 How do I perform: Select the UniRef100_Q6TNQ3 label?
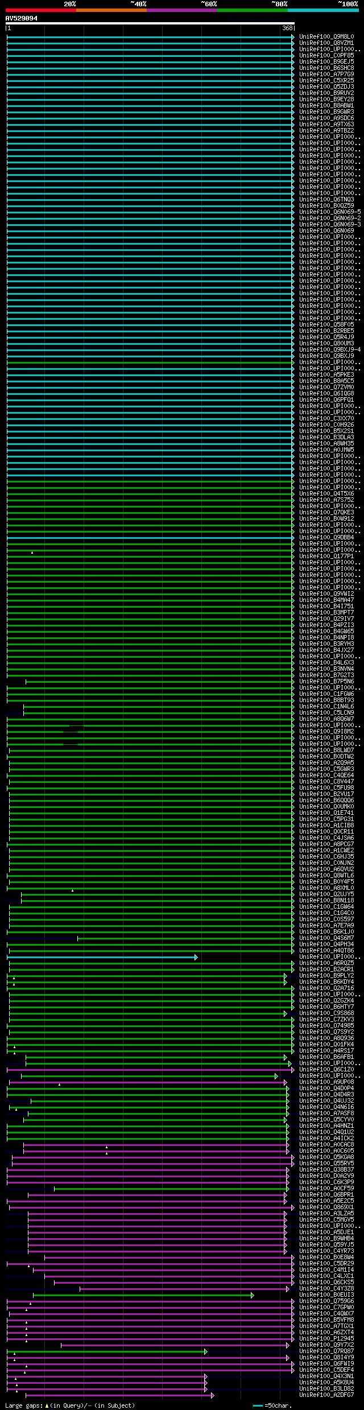point(326,200)
